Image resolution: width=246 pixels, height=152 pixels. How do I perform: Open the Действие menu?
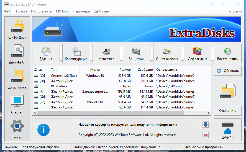(101, 11)
